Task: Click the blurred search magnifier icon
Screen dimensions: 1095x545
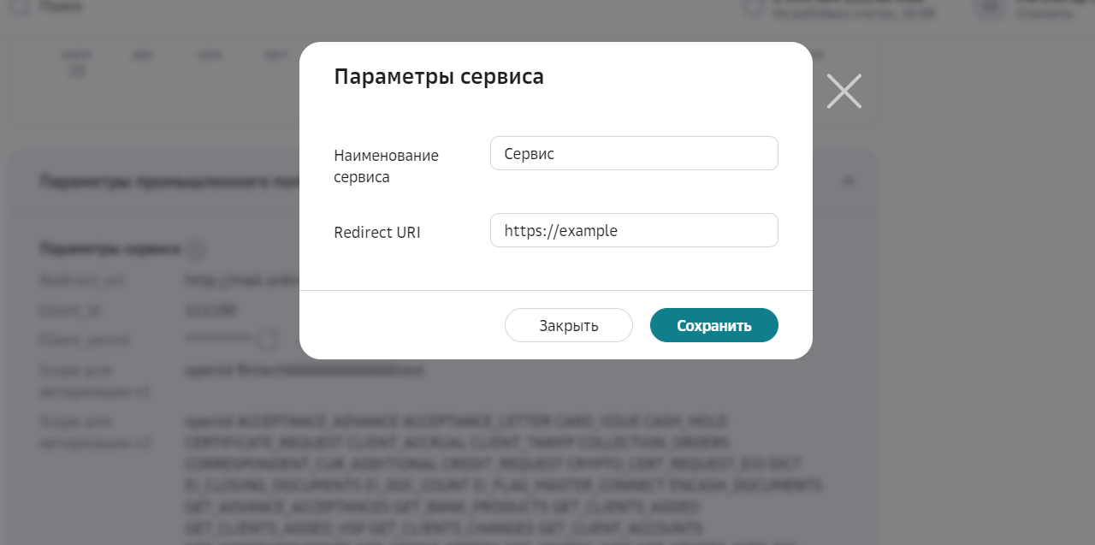Action: click(x=19, y=7)
